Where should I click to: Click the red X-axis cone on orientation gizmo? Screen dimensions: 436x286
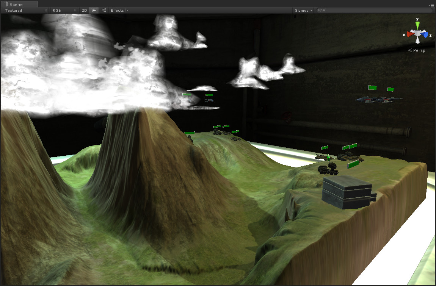(x=409, y=34)
